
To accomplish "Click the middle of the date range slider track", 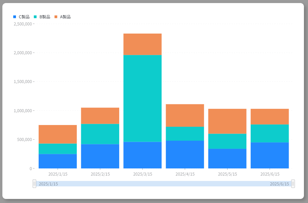I will click(164, 184).
